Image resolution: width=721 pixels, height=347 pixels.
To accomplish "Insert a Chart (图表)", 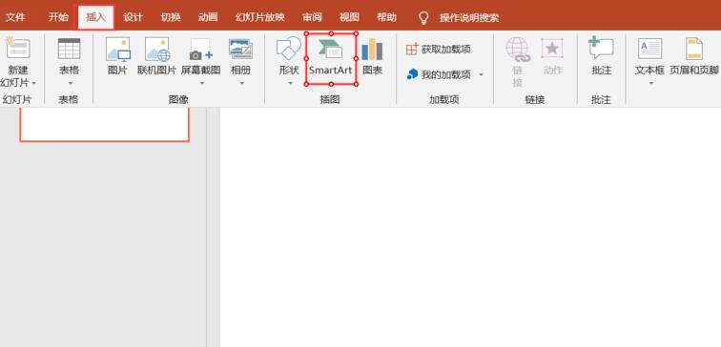I will 372,57.
